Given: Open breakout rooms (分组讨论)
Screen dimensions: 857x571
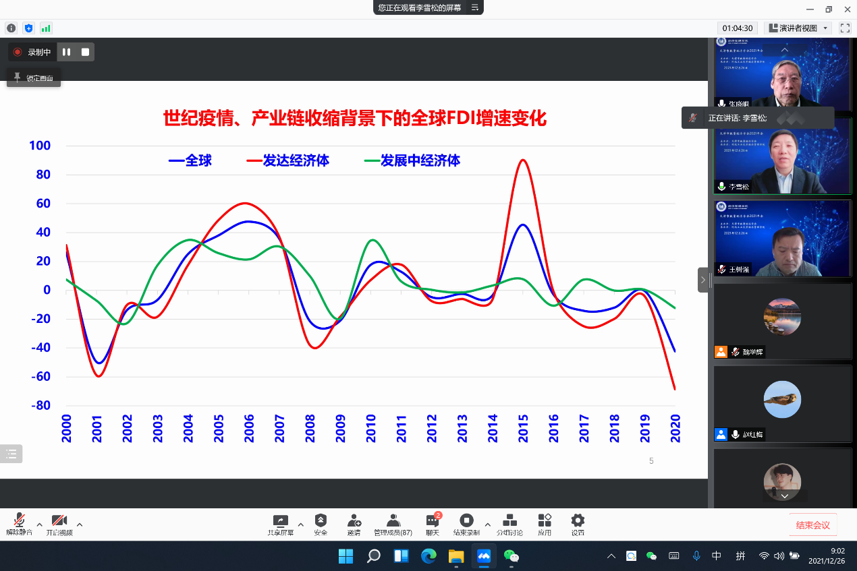Looking at the screenshot, I should click(510, 524).
